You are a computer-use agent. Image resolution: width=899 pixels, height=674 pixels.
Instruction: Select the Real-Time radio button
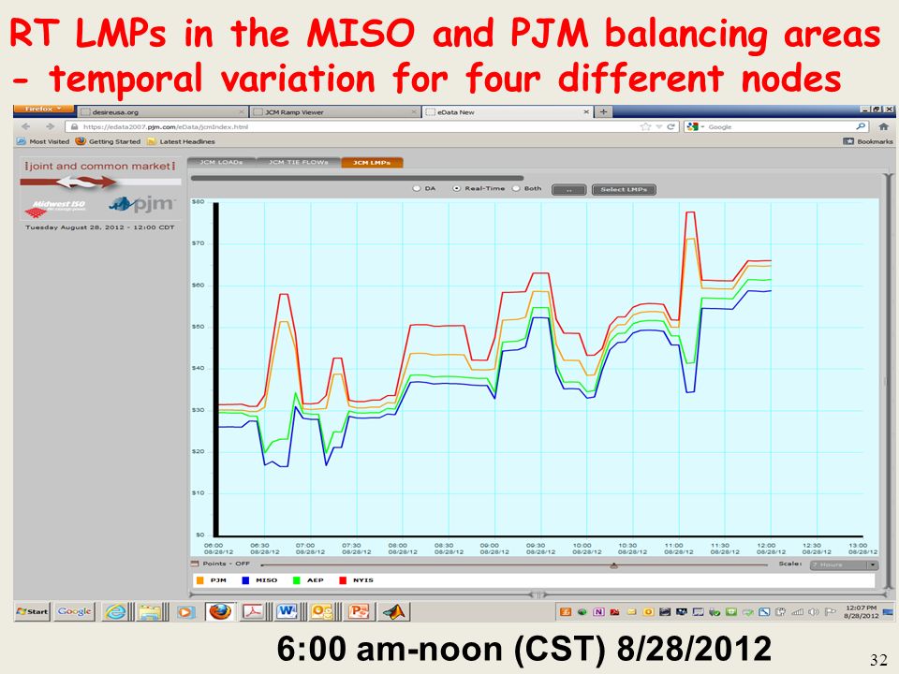pyautogui.click(x=456, y=188)
